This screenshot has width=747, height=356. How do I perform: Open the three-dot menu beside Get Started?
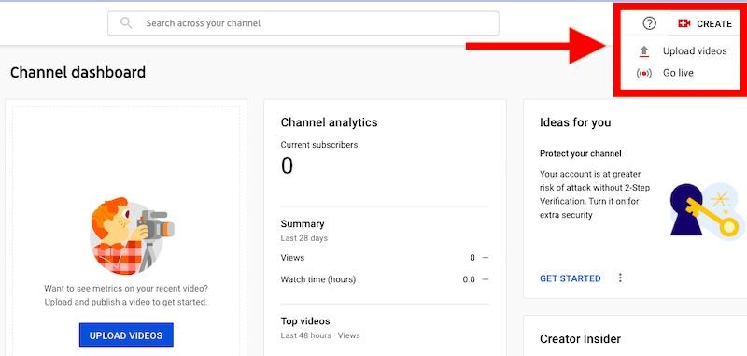tap(620, 278)
